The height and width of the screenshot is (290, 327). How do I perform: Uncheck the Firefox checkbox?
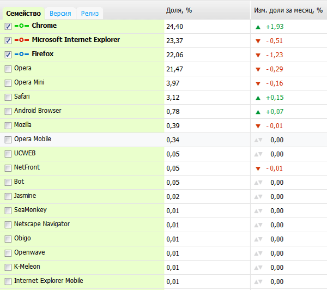8,55
